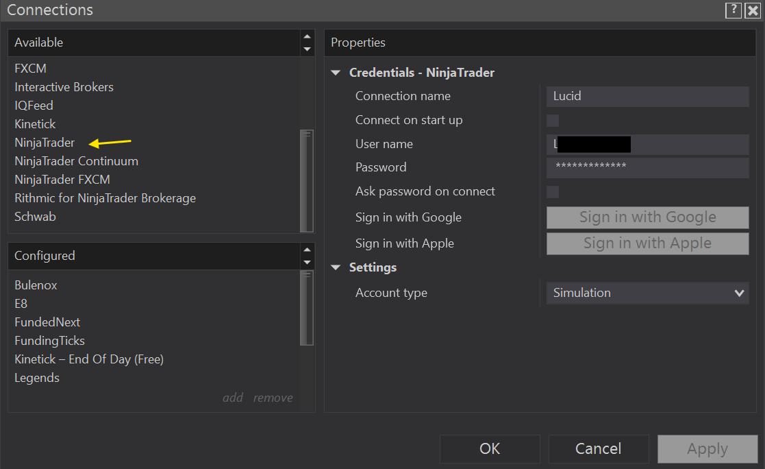Select Kinetick – End Of Day (Free)
This screenshot has width=765, height=469.
89,359
